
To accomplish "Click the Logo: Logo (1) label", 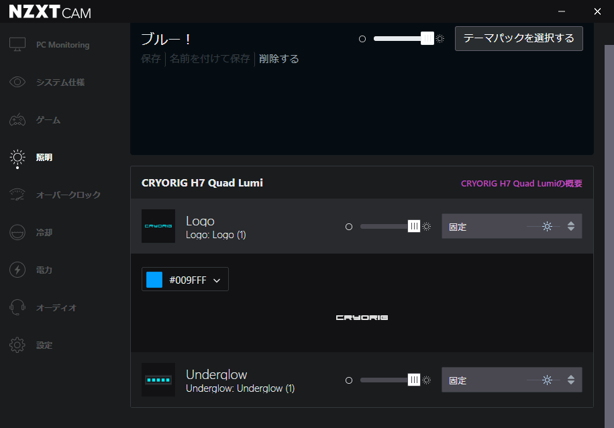I will coord(216,235).
